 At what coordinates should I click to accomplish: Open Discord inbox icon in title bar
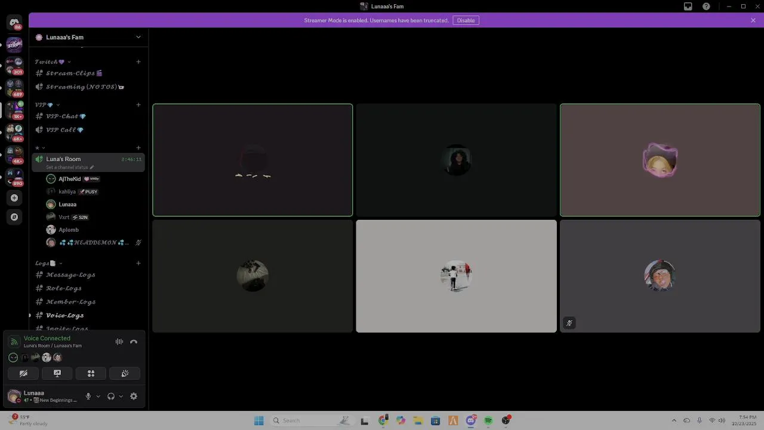point(688,7)
